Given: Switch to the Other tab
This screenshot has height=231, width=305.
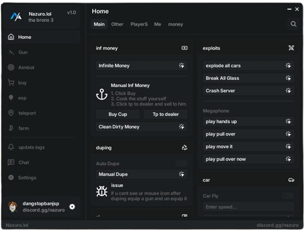Looking at the screenshot, I should coord(117,24).
